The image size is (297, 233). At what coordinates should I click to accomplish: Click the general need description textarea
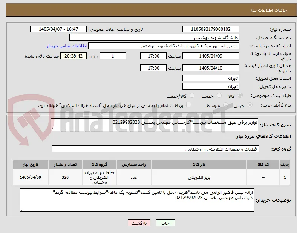click(x=155, y=125)
